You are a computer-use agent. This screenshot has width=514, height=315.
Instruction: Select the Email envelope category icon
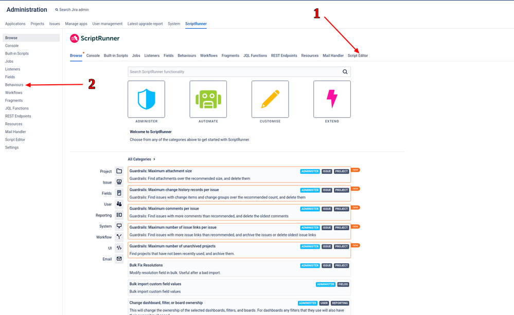(119, 258)
